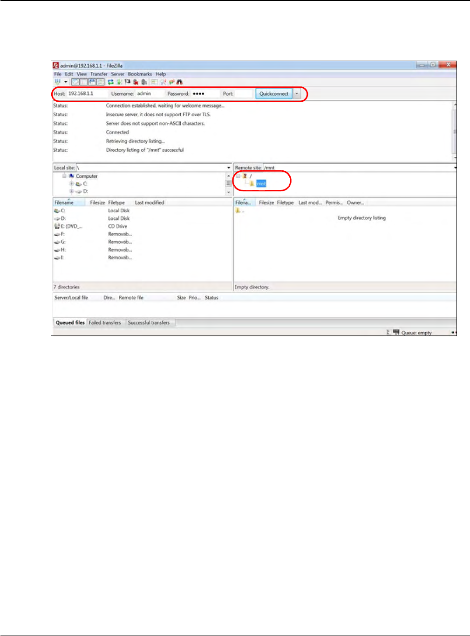
Task: Open the Transfer menu
Action: click(99, 74)
